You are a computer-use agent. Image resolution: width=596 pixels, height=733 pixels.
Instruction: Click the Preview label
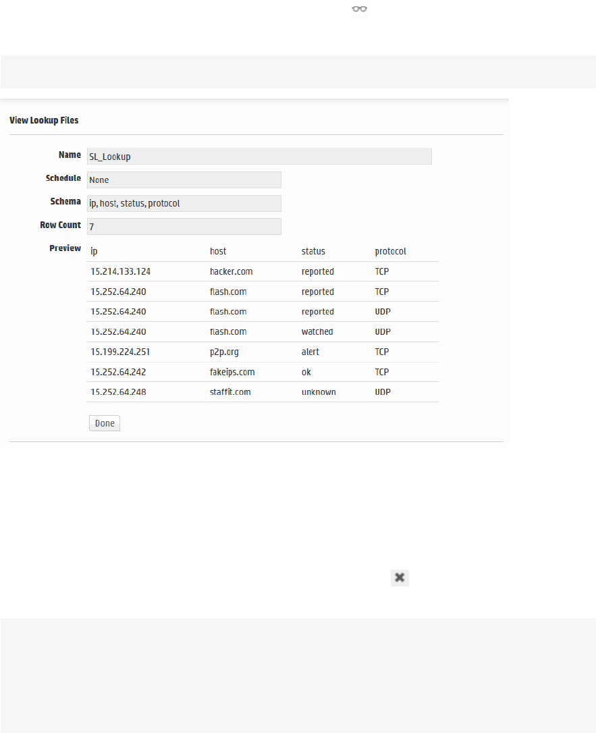(65, 248)
